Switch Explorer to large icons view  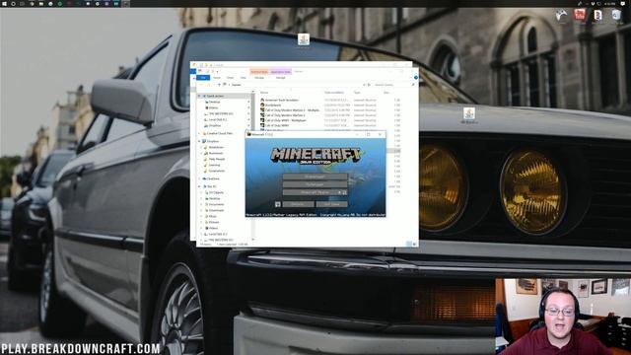pyautogui.click(x=414, y=244)
